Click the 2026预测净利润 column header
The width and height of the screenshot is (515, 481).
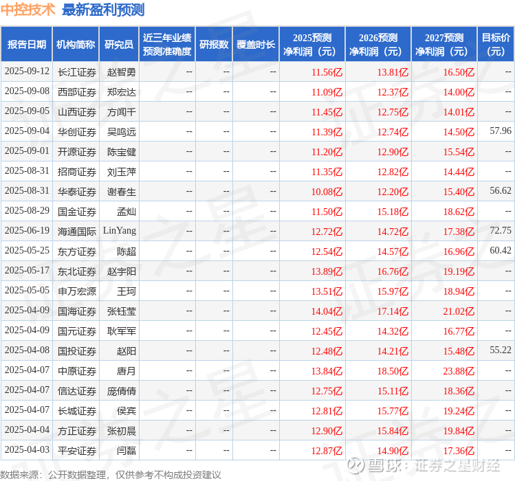(378, 45)
